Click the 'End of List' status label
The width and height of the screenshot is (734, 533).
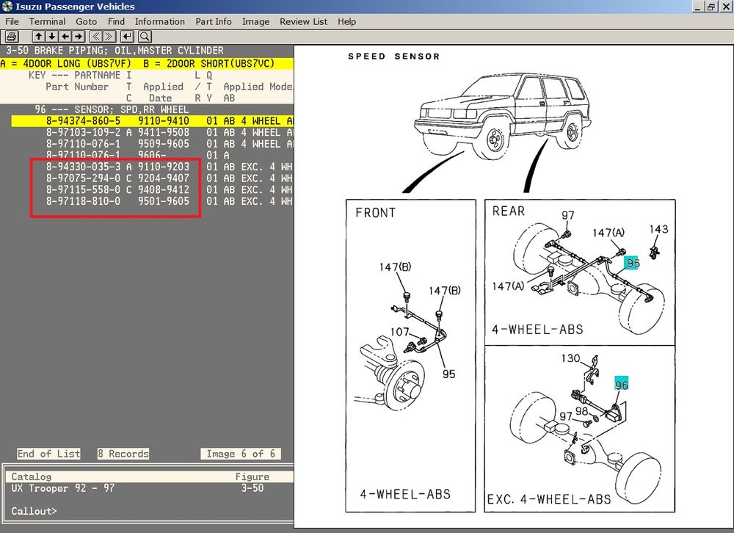pos(48,454)
